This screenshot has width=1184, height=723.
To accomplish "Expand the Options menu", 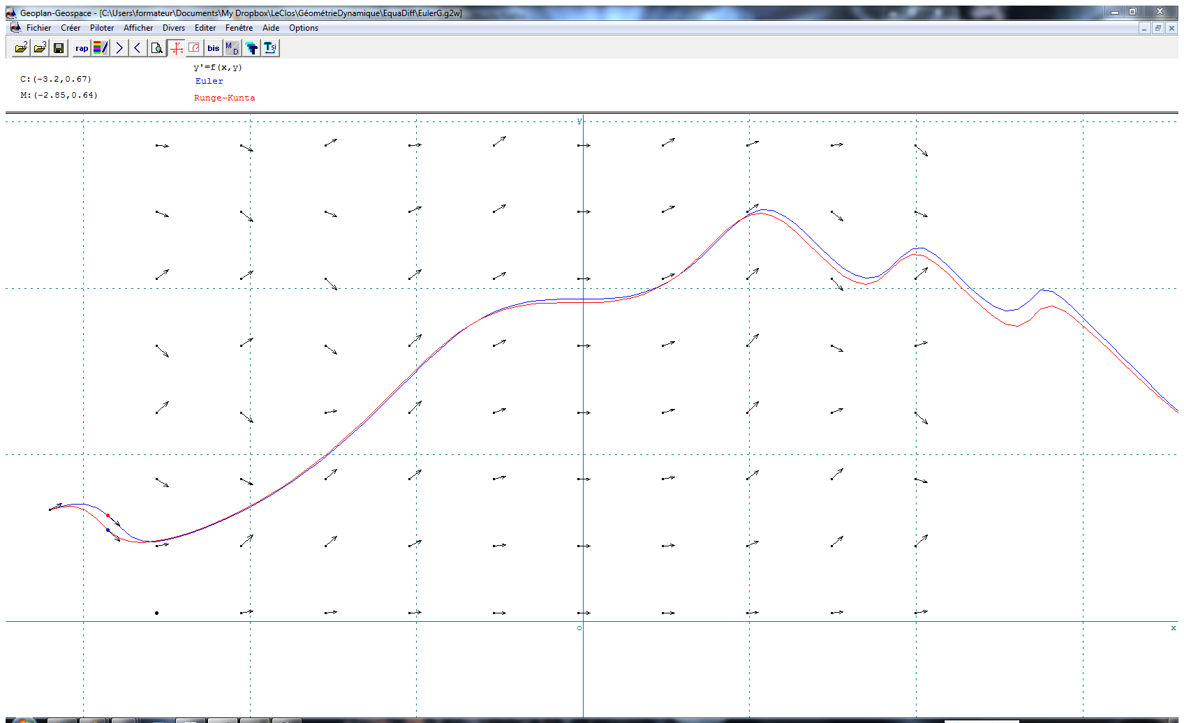I will (x=304, y=28).
